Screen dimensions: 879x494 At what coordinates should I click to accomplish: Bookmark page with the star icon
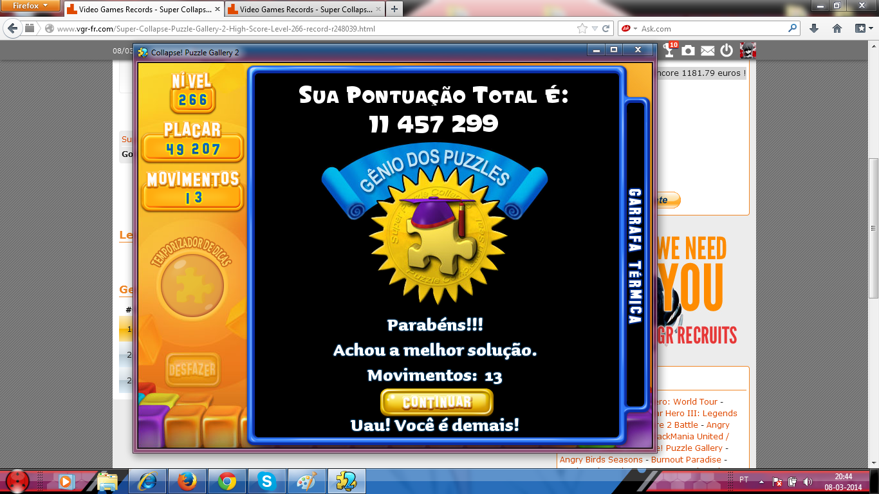pyautogui.click(x=582, y=28)
